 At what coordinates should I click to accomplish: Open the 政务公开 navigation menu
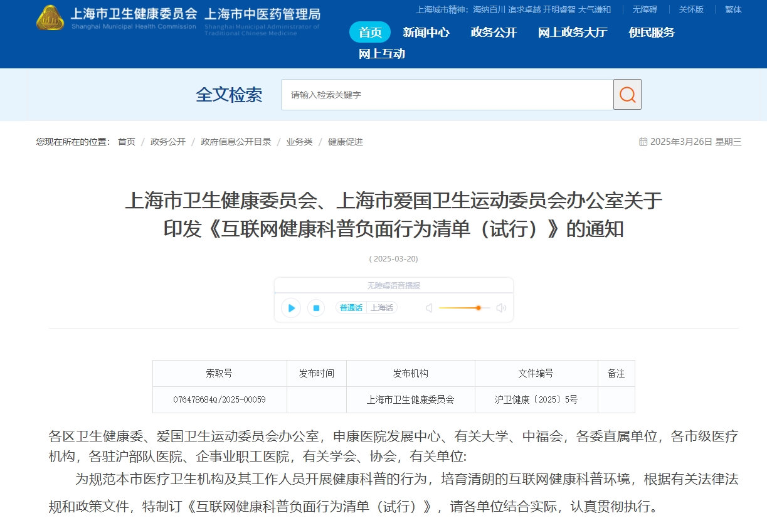(494, 33)
